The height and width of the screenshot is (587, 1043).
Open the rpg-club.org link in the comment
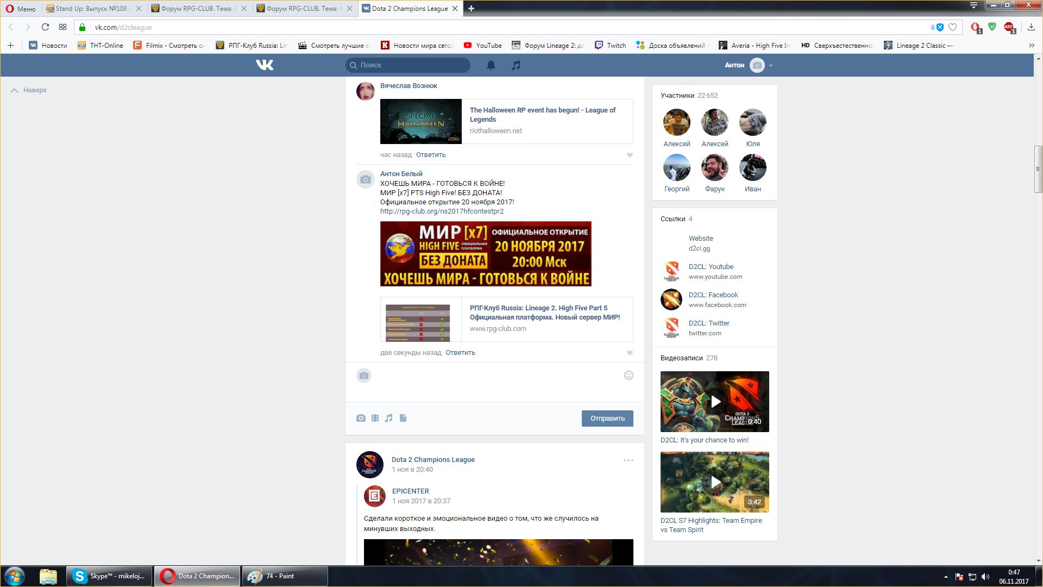click(442, 211)
